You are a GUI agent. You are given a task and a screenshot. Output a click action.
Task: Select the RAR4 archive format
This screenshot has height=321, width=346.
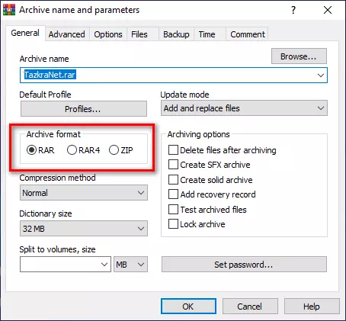[x=83, y=150]
